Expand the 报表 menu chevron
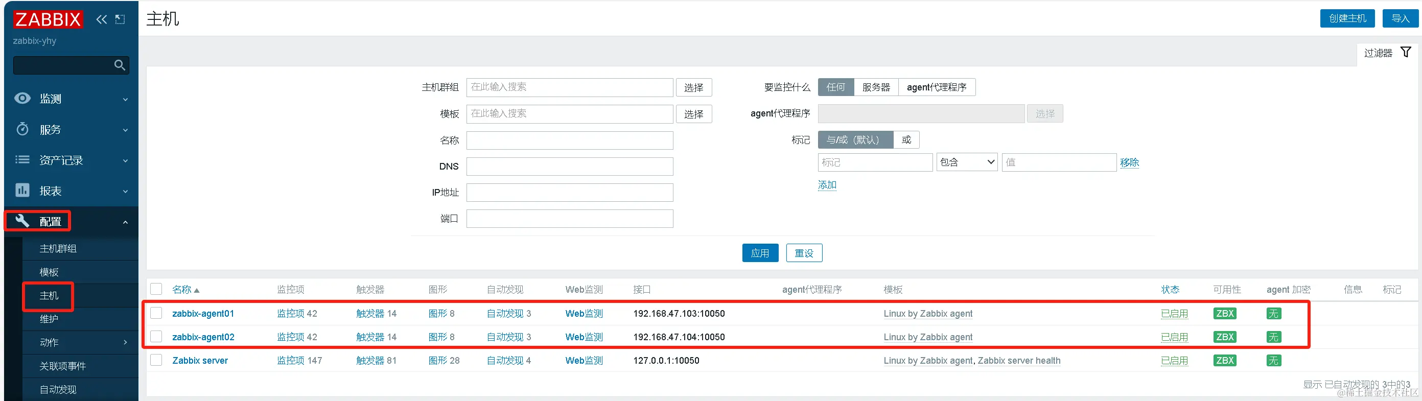 125,192
